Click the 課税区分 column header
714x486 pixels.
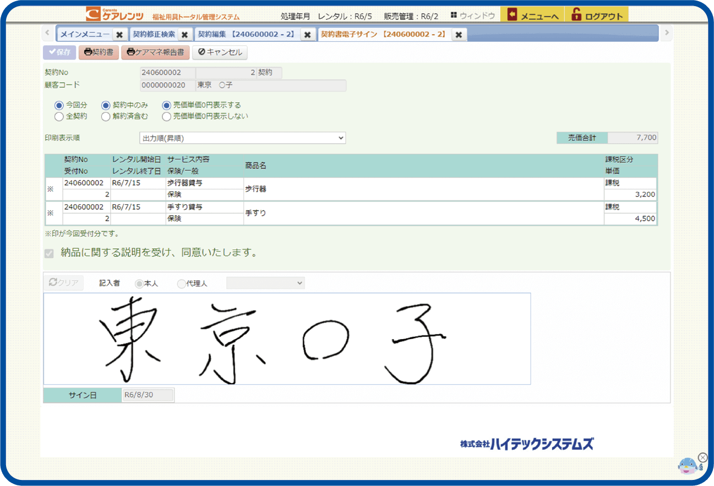619,160
